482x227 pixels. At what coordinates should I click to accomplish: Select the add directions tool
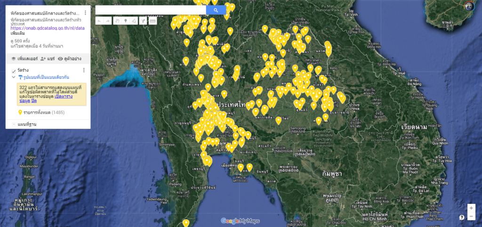pos(143,21)
